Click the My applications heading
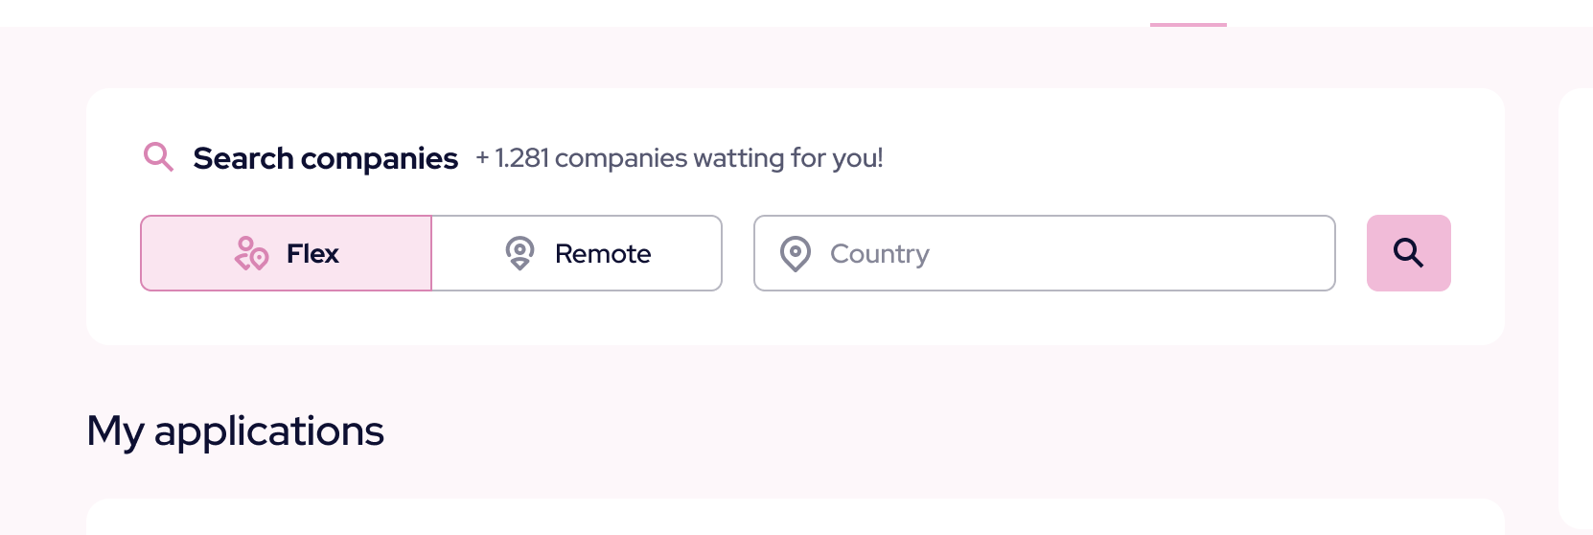Screen dimensions: 1593x535 pos(235,431)
